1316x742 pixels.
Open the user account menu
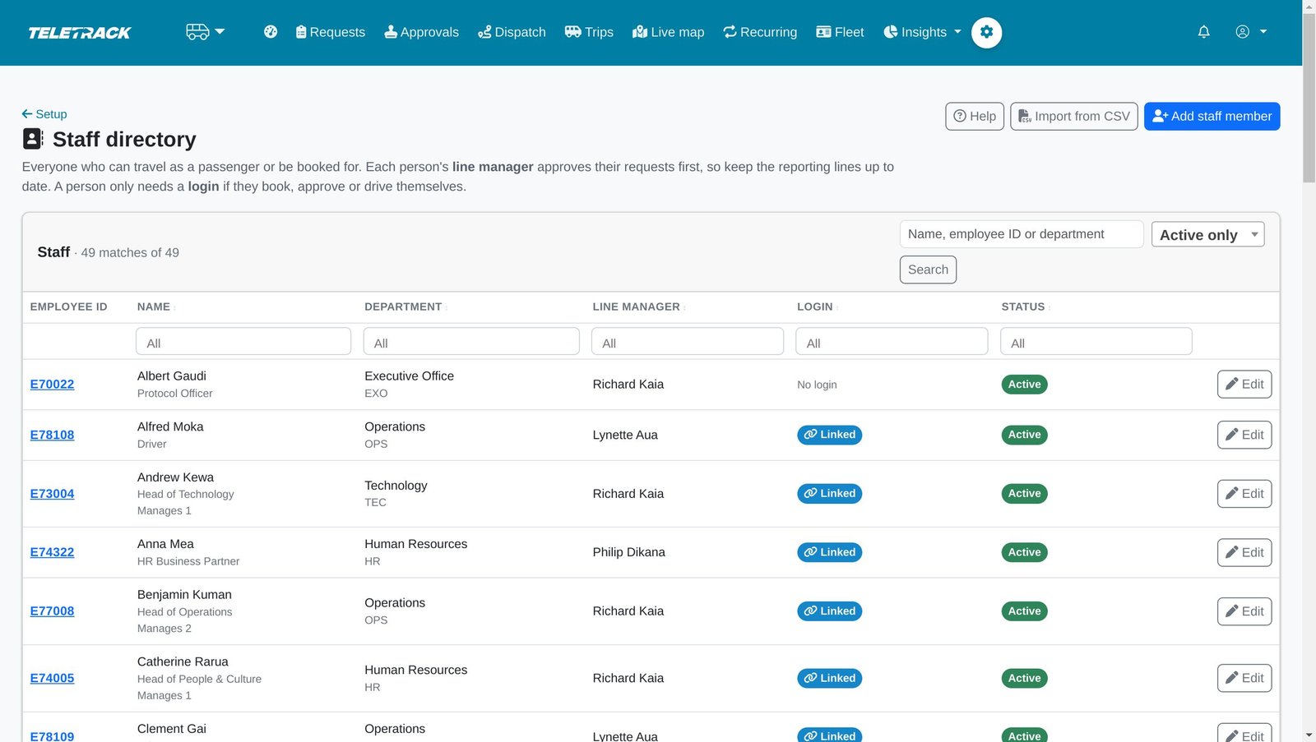tap(1250, 32)
